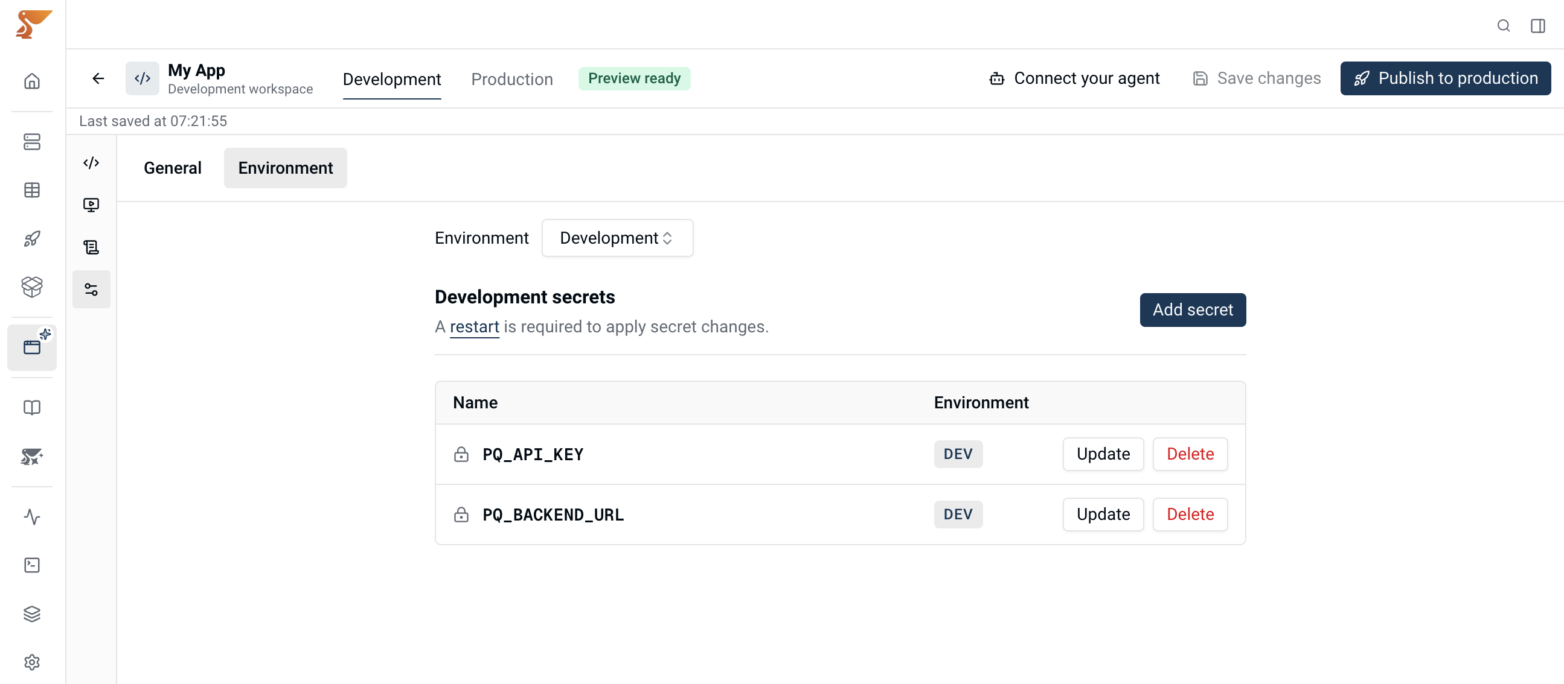Open the apps window icon with sparkle
The height and width of the screenshot is (684, 1564).
pyautogui.click(x=32, y=347)
